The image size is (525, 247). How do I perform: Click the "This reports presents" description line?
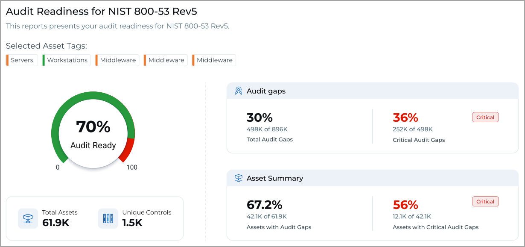pyautogui.click(x=118, y=26)
